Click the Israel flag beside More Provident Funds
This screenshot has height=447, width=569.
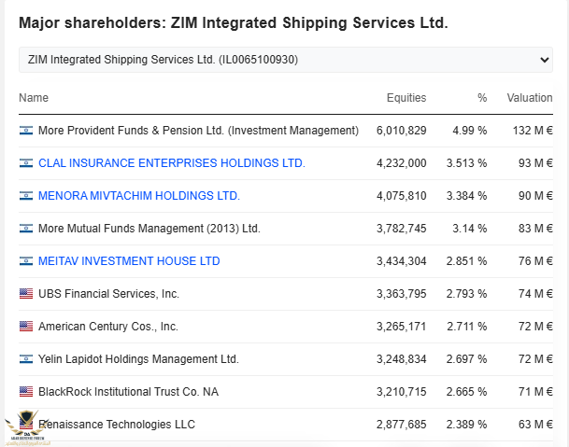tap(25, 131)
